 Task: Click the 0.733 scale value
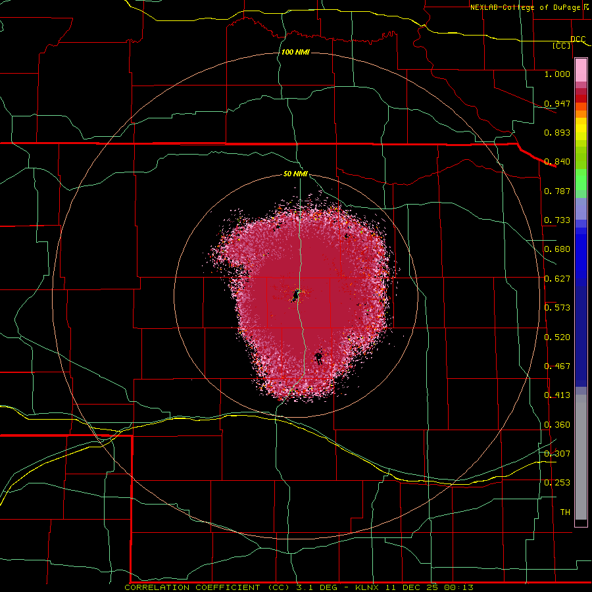click(557, 220)
